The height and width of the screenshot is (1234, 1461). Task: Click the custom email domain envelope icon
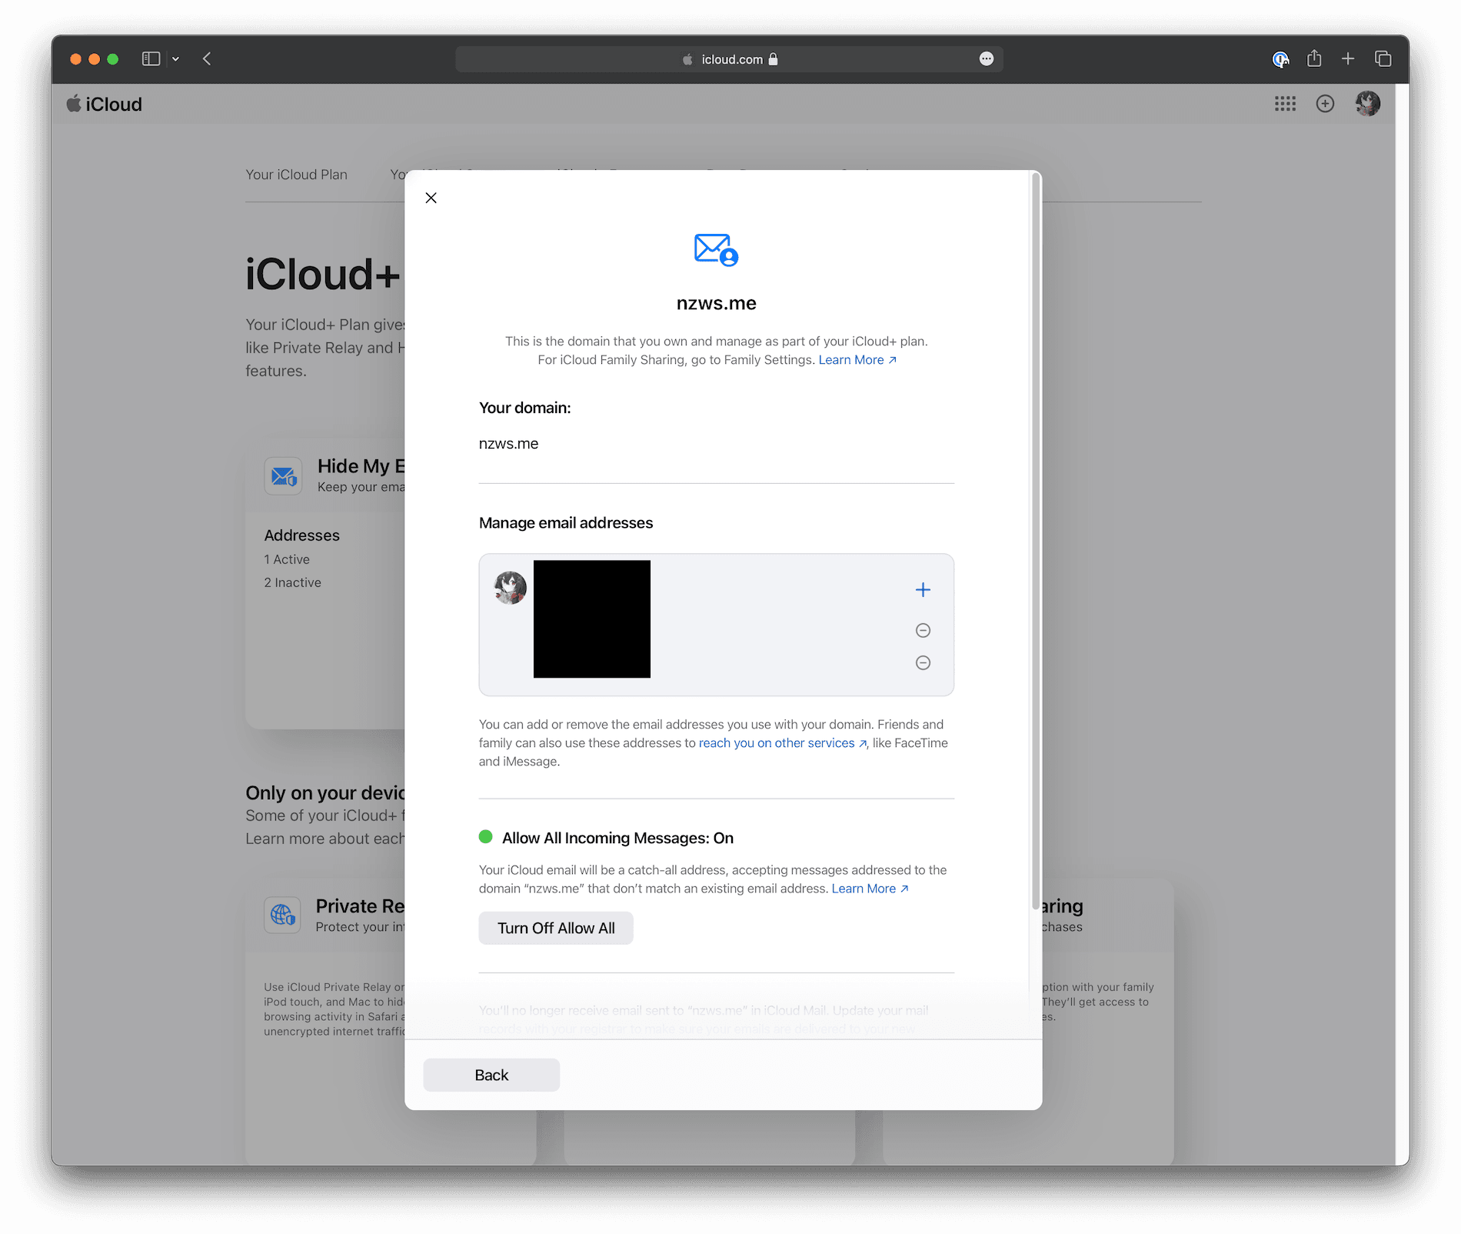pyautogui.click(x=716, y=250)
